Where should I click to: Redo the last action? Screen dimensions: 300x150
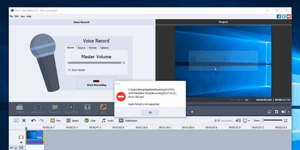(41, 121)
